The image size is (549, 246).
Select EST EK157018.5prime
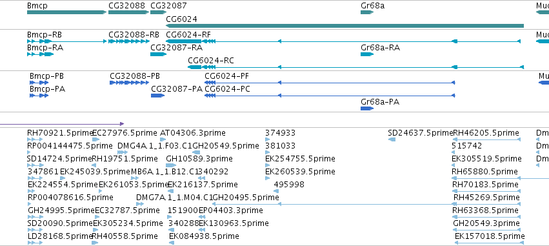[490, 236]
